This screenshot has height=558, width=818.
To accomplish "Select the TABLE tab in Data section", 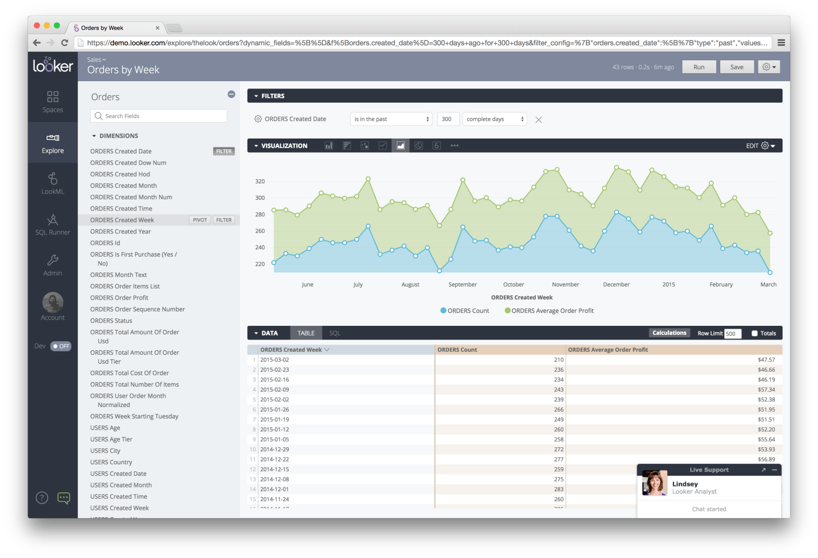I will 306,333.
